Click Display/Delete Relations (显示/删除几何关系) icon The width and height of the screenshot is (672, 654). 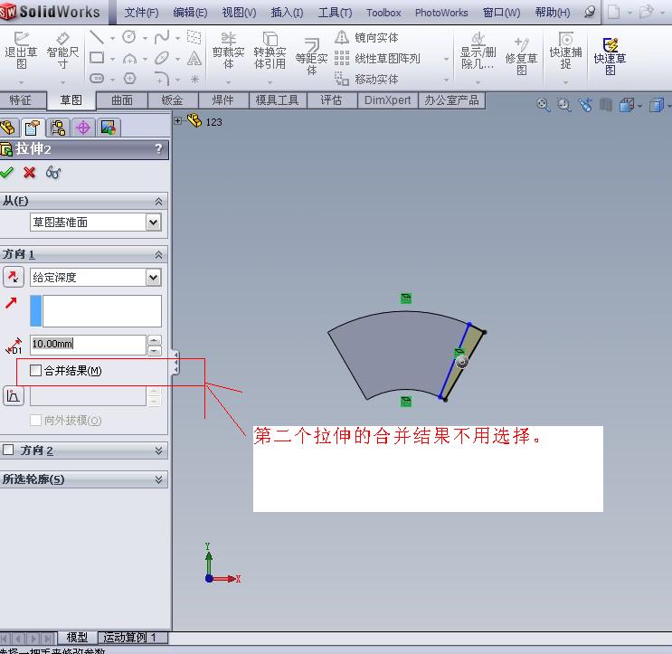coord(478,51)
